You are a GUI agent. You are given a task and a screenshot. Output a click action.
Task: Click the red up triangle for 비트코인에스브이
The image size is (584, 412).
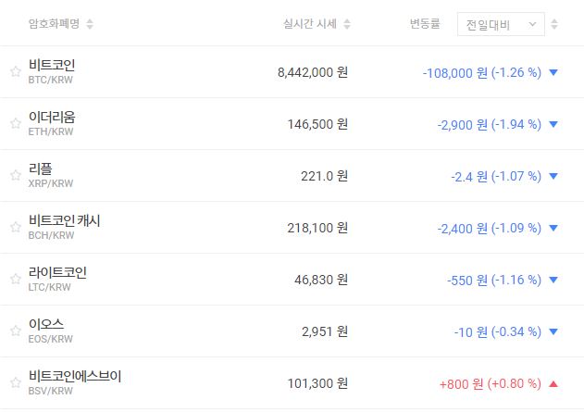pos(553,382)
